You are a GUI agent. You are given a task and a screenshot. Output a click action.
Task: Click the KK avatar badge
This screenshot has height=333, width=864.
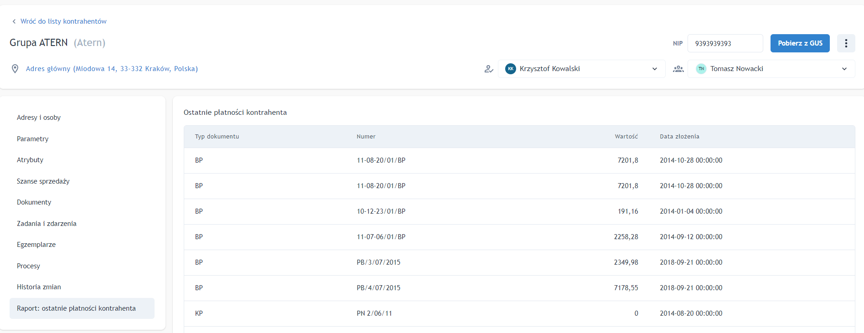511,69
